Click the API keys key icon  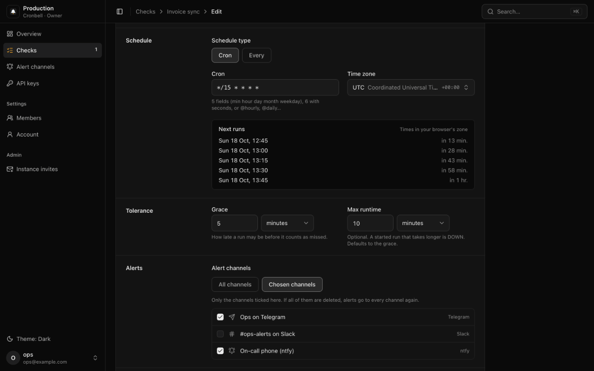tap(10, 83)
